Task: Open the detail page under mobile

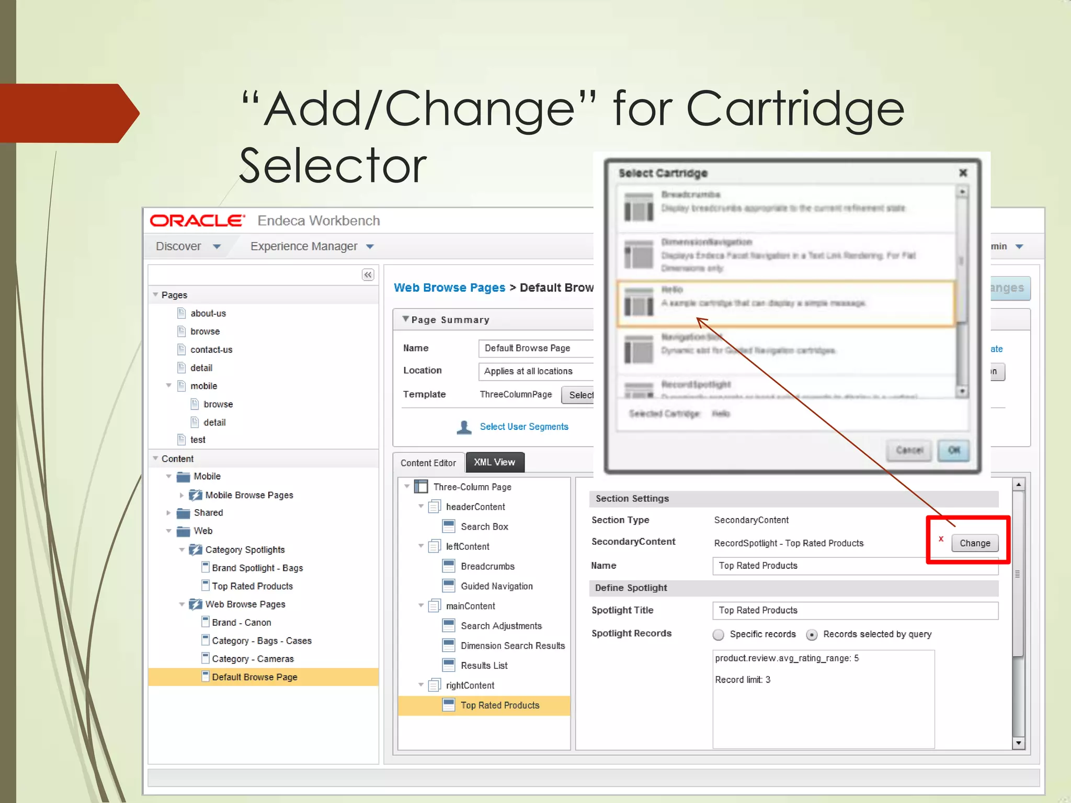Action: [x=214, y=422]
